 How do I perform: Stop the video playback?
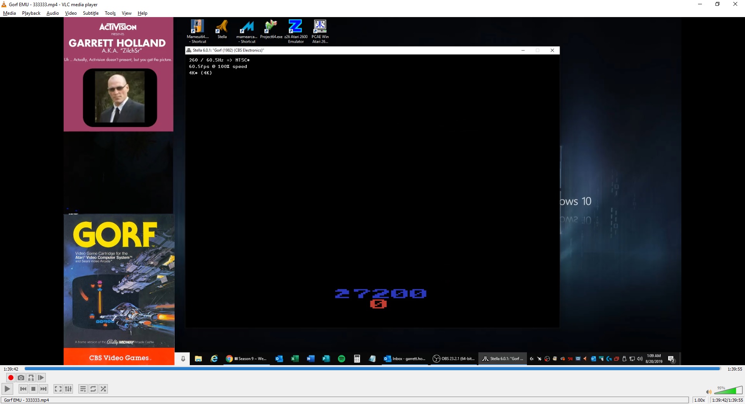point(33,389)
